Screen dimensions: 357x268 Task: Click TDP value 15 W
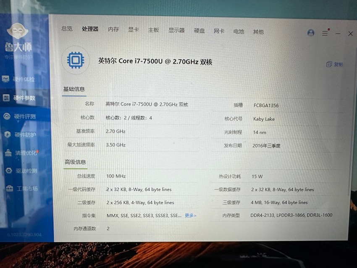[257, 176]
